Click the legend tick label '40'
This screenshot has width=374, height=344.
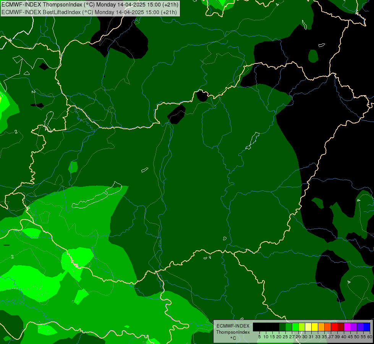(x=344, y=337)
